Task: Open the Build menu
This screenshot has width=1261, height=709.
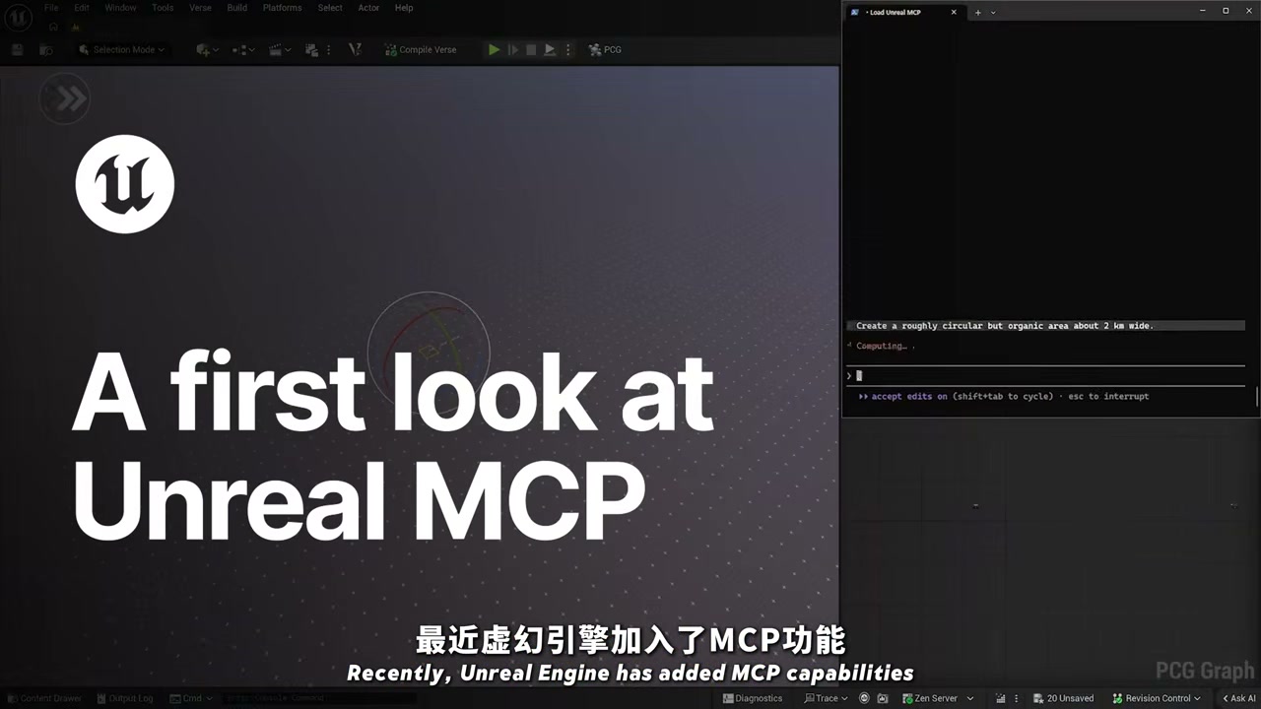Action: pos(237,8)
